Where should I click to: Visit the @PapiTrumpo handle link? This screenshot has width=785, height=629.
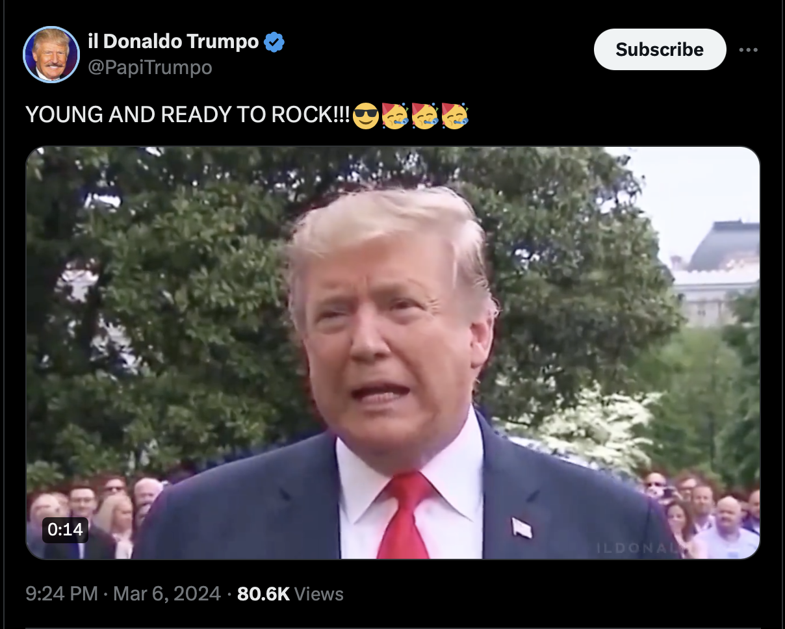[150, 67]
